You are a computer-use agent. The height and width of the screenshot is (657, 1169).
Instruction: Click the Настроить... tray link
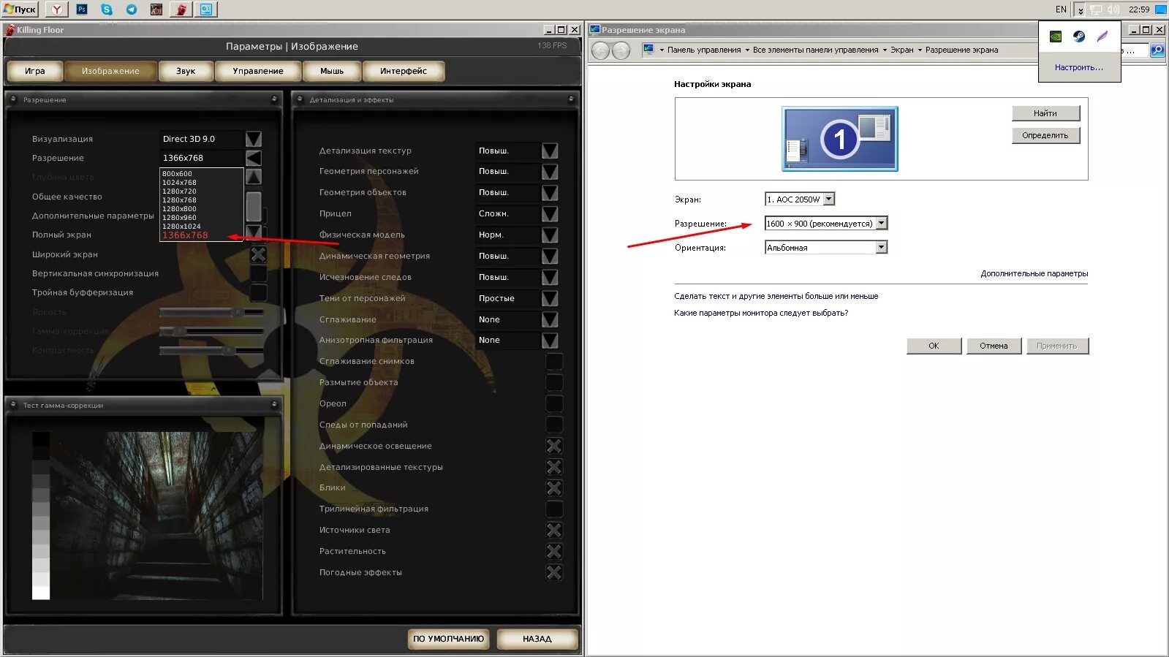click(x=1079, y=67)
